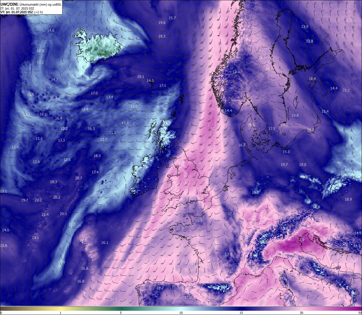Screen dimensions: 362x315
Task: Click the value "17.1" on the map
Action: pos(163,85)
